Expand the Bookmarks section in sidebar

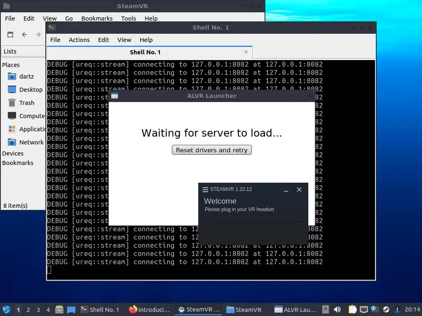(x=18, y=163)
